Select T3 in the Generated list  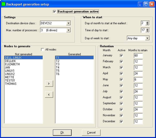point(75,64)
